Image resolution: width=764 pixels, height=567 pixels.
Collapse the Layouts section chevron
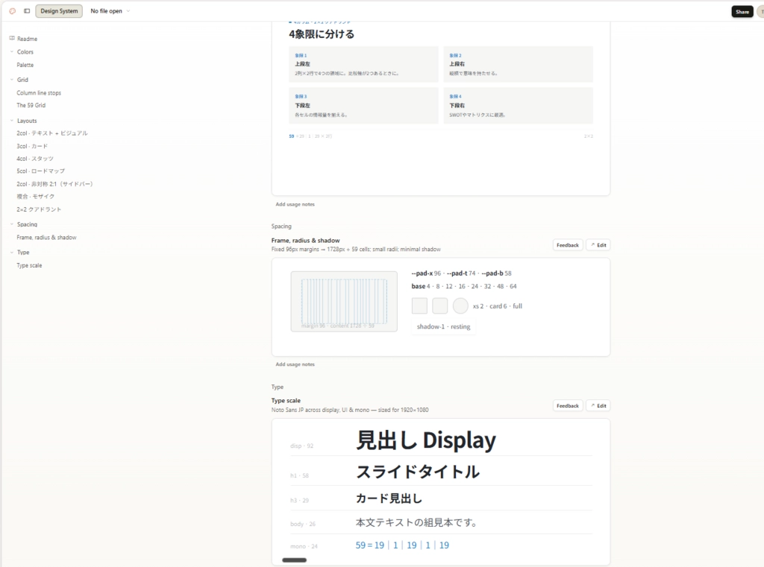point(12,120)
